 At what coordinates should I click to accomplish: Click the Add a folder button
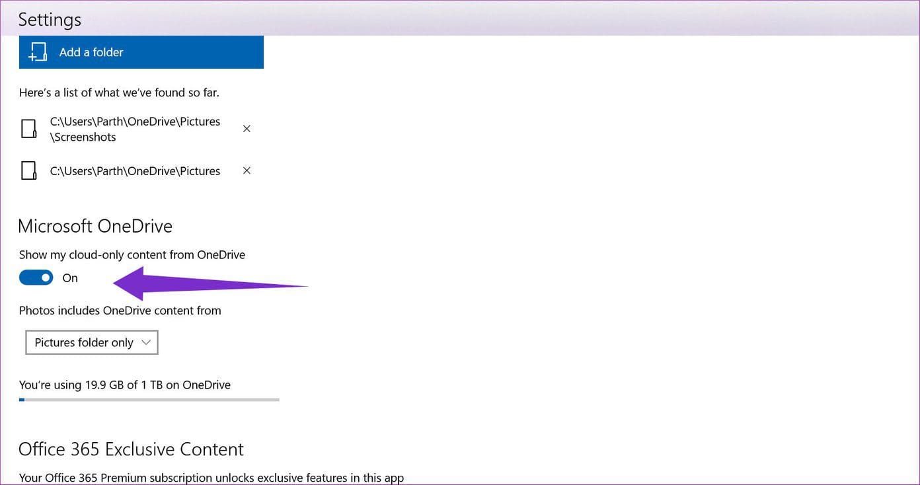click(141, 52)
